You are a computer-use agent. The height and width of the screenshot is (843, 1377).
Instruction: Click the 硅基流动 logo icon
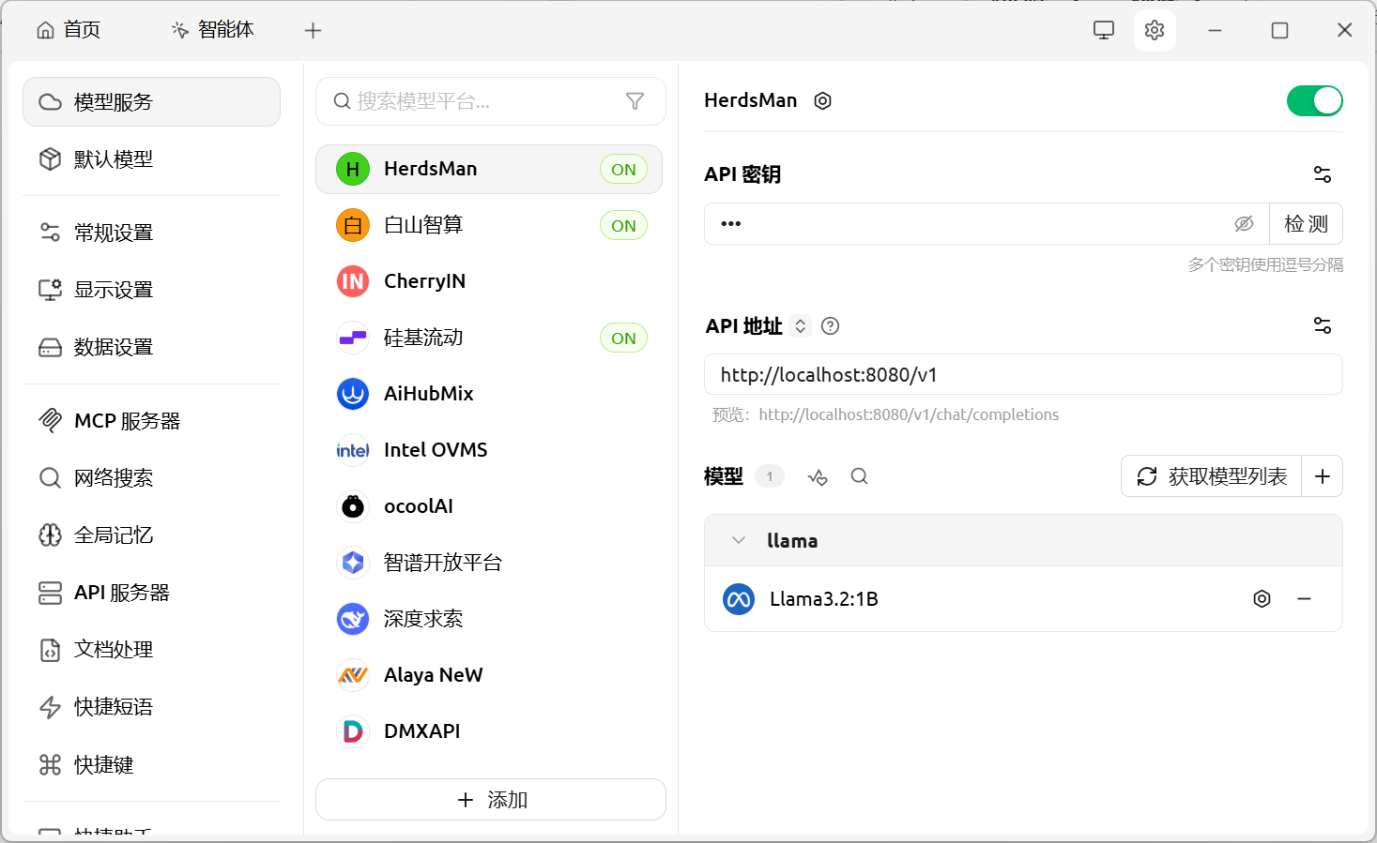point(353,338)
